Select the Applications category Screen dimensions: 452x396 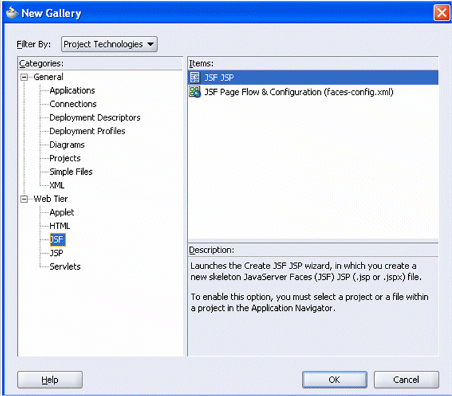click(x=72, y=90)
